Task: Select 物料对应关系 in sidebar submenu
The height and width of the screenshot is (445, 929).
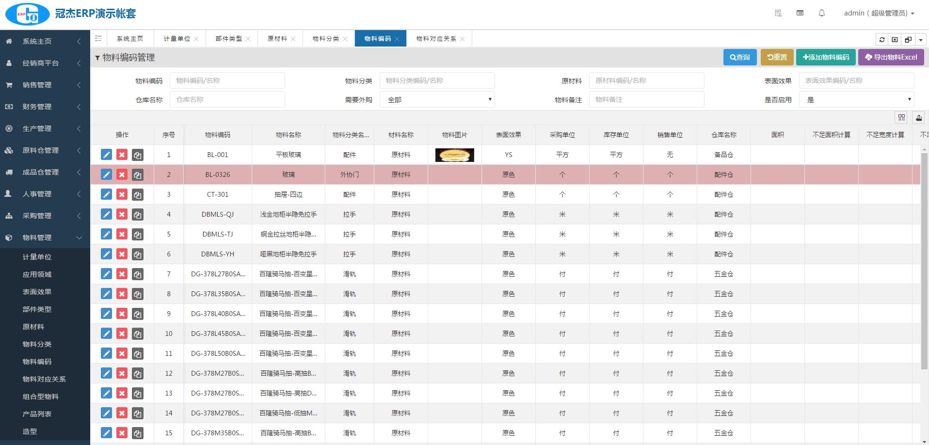Action: 44,379
